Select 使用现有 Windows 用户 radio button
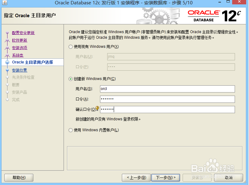The image size is (249, 185). click(x=70, y=47)
